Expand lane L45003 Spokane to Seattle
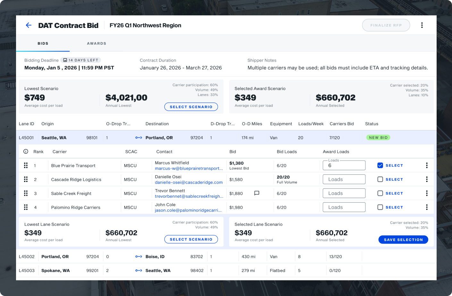This screenshot has width=452, height=296. coord(226,271)
